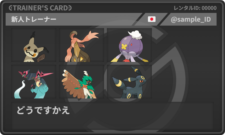Screen dimensions: 225x135
Task: Click the Japan flag icon
Action: (152, 19)
